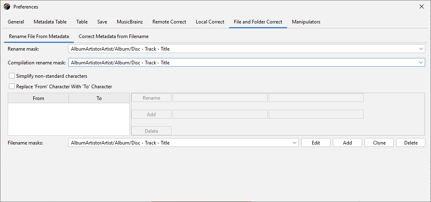Open the Compilation rename mask dropdown
431x202 pixels.
tap(421, 63)
